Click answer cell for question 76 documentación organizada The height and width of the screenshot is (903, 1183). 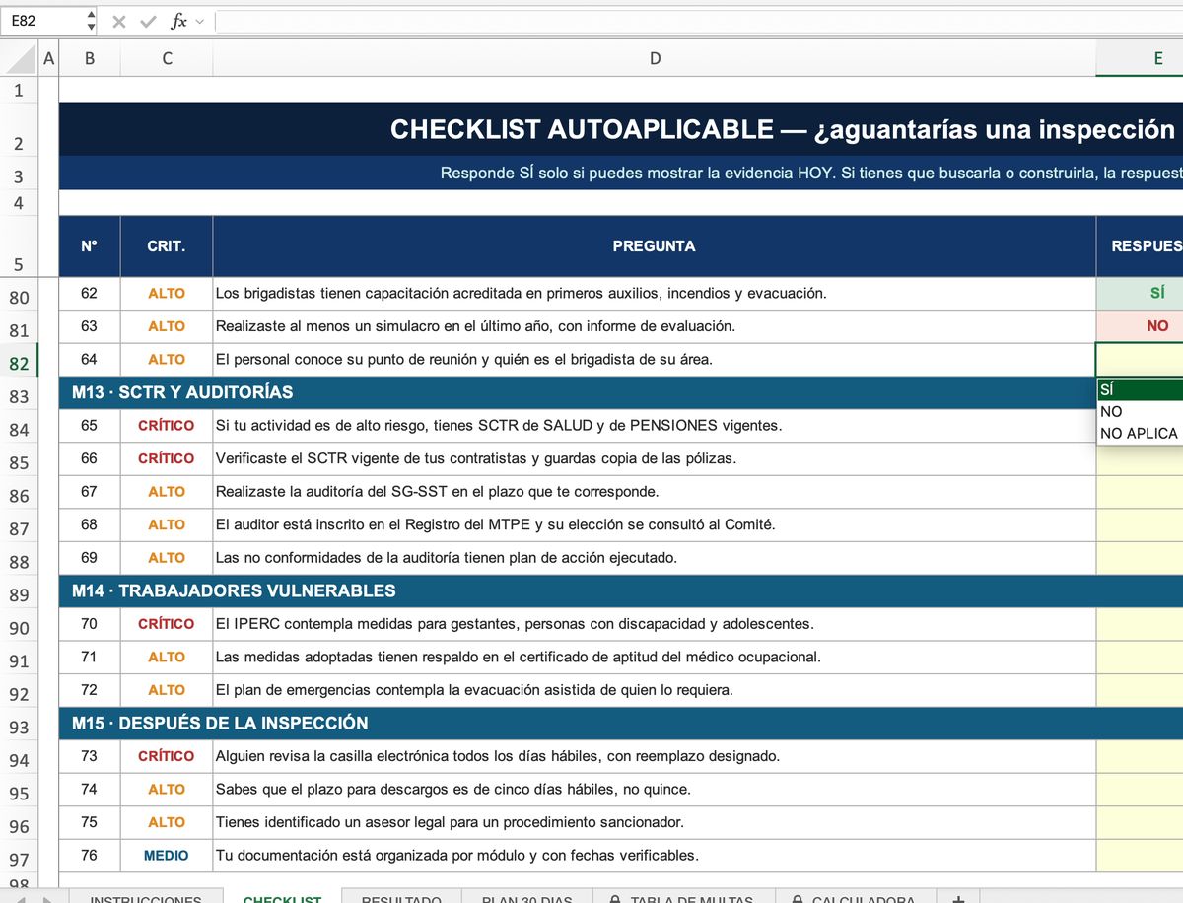tap(1140, 855)
